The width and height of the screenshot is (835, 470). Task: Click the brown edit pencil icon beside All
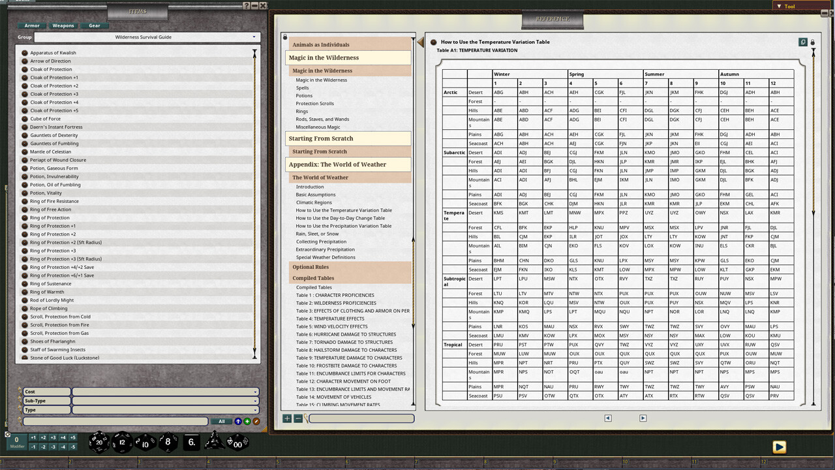point(256,421)
